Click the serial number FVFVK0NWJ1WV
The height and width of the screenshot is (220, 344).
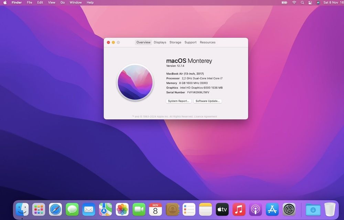[x=198, y=92]
